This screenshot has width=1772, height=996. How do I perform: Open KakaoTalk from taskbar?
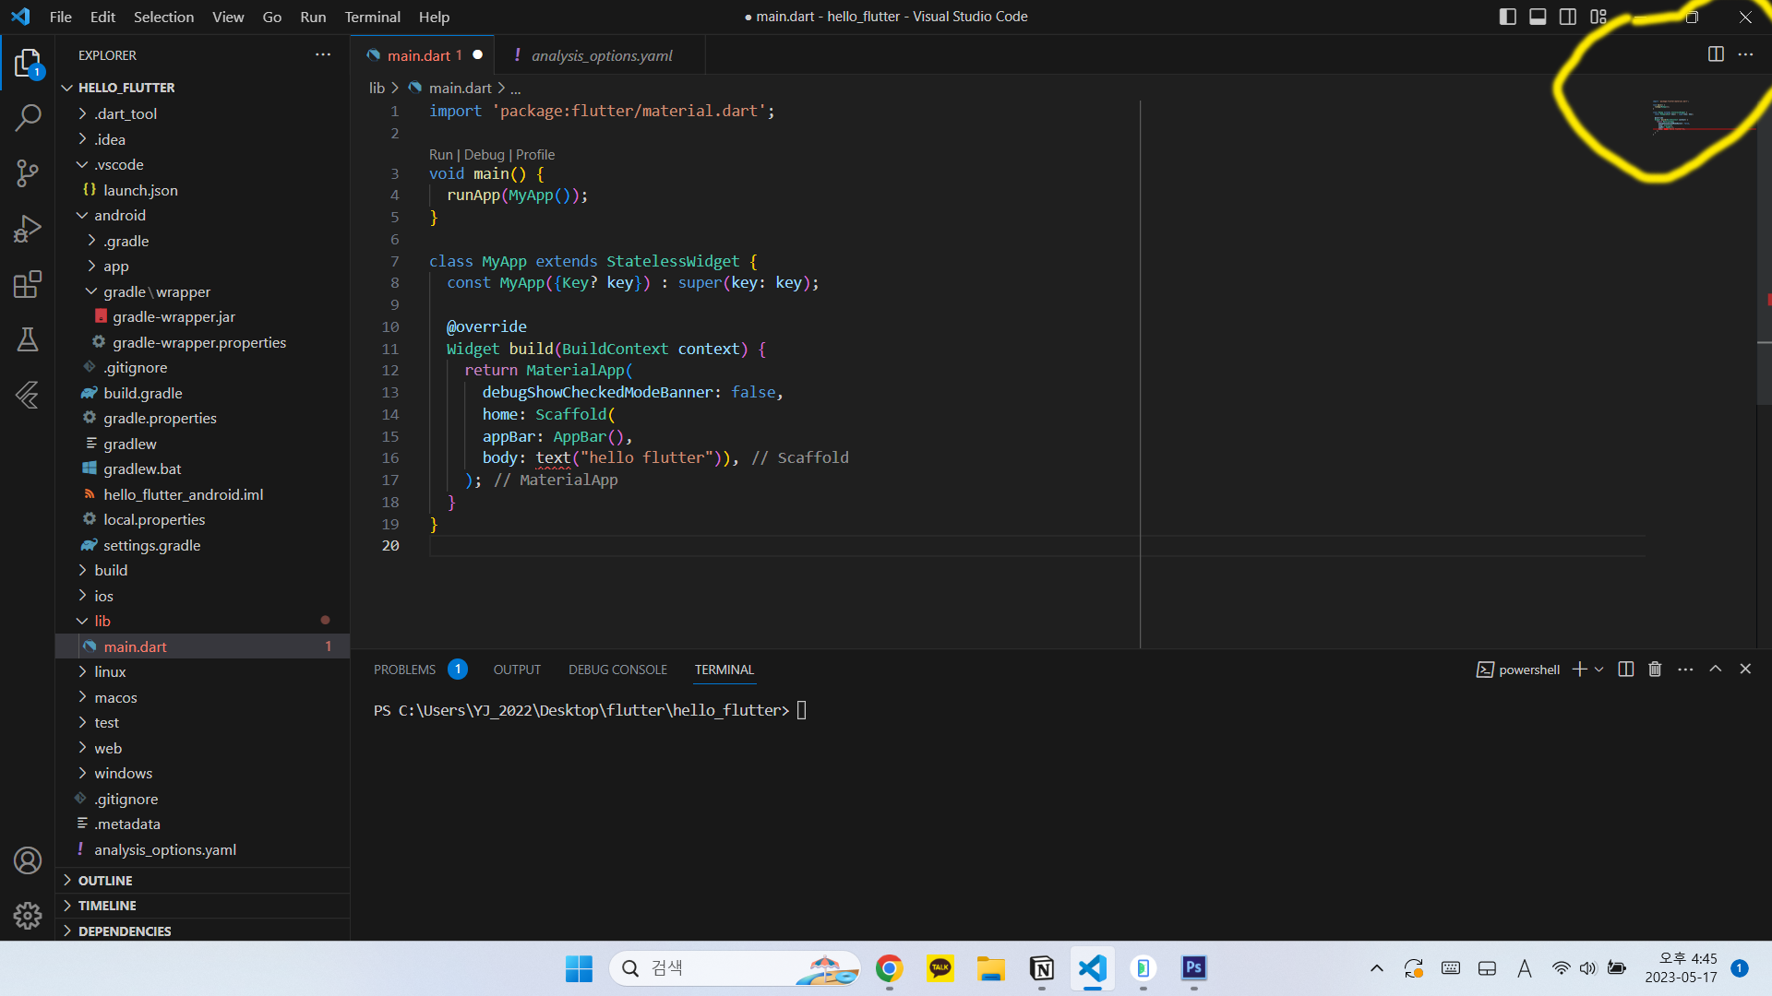pos(940,968)
